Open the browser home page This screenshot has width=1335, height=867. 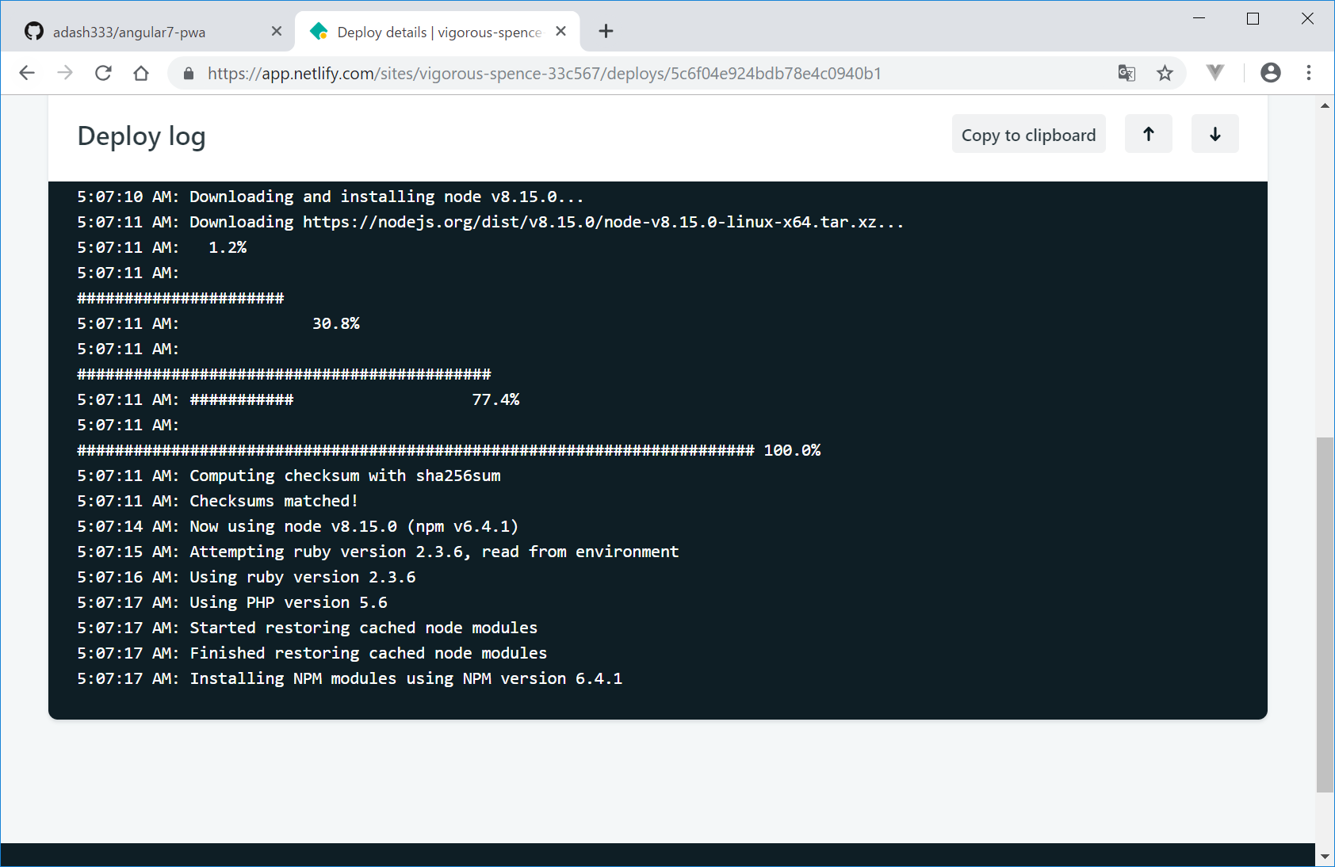pos(141,73)
